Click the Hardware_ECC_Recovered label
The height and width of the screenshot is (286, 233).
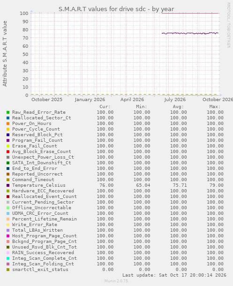[x=43, y=191]
